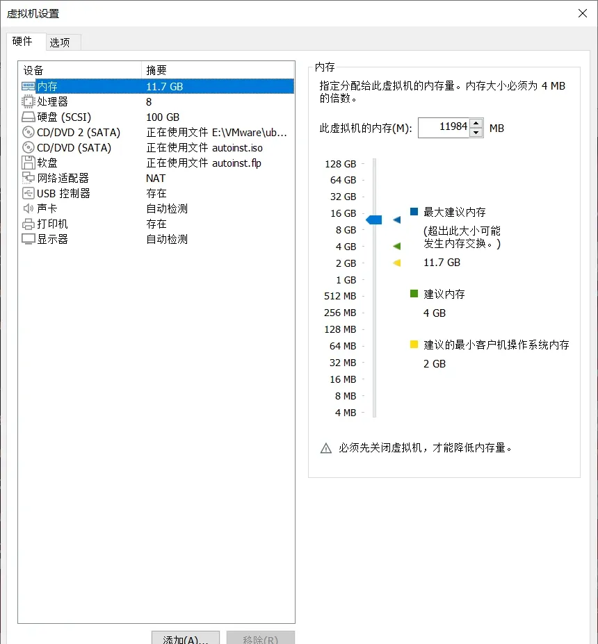
Task: Click the disc icon for CD/DVD (SATA)
Action: 28,147
